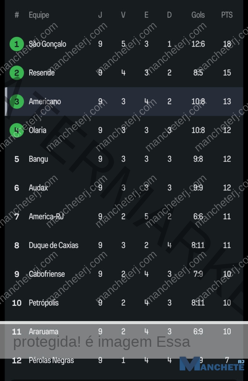Click the Equipe column header

pyautogui.click(x=39, y=15)
